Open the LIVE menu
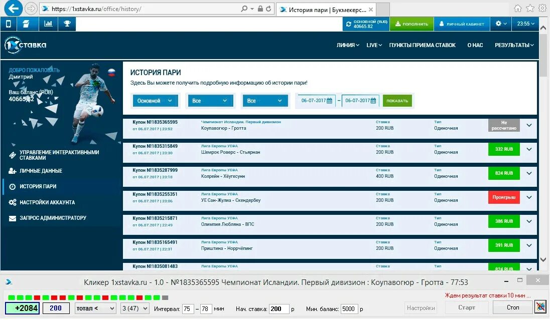Screen dimensions: 550x320 coord(374,45)
